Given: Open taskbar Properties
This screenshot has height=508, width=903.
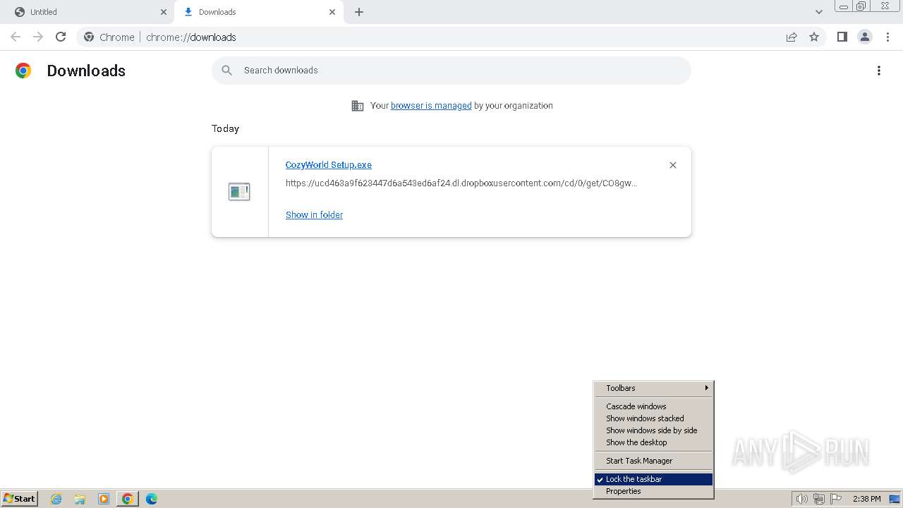Looking at the screenshot, I should (653, 491).
